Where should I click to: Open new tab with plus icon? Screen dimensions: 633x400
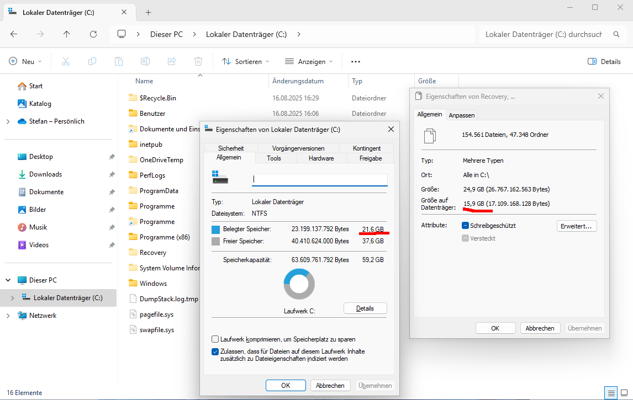(148, 12)
